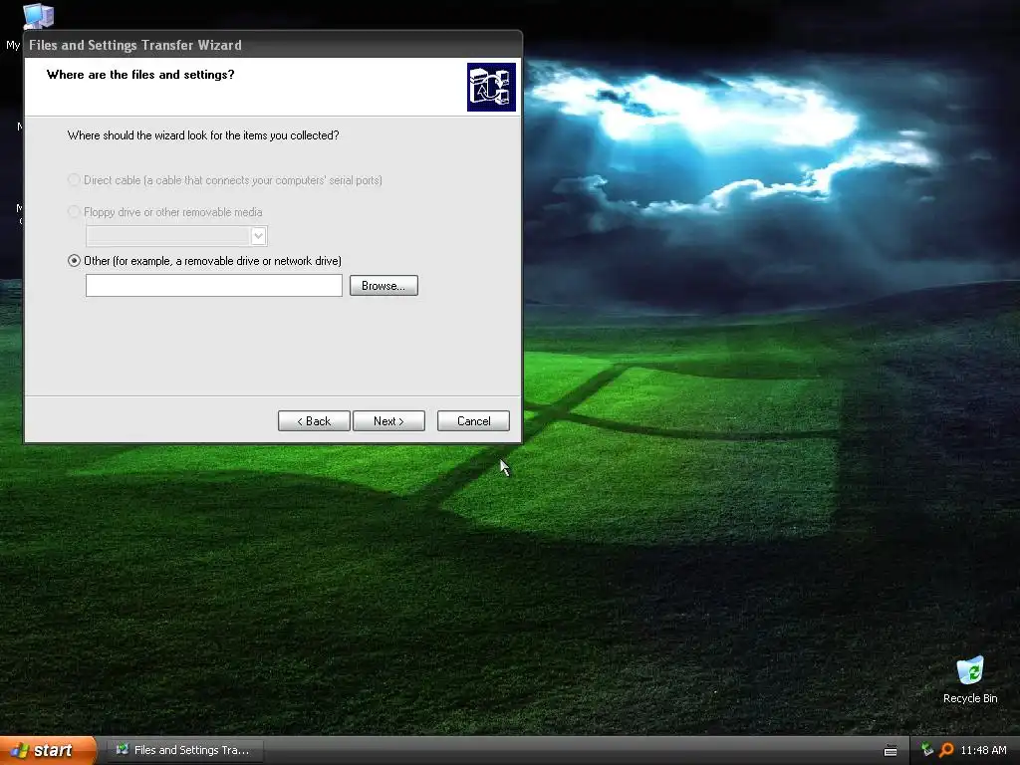Return to the previous wizard page with Back

[x=314, y=421]
